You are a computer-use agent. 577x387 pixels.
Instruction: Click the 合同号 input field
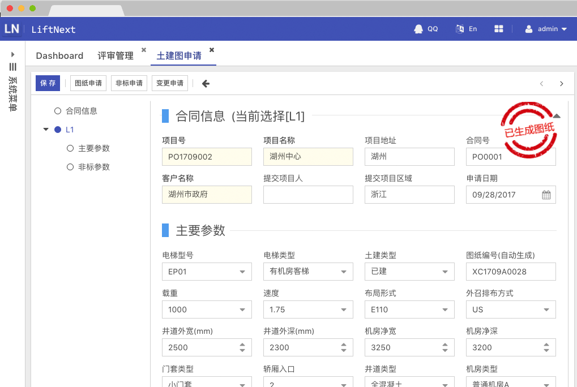[511, 157]
